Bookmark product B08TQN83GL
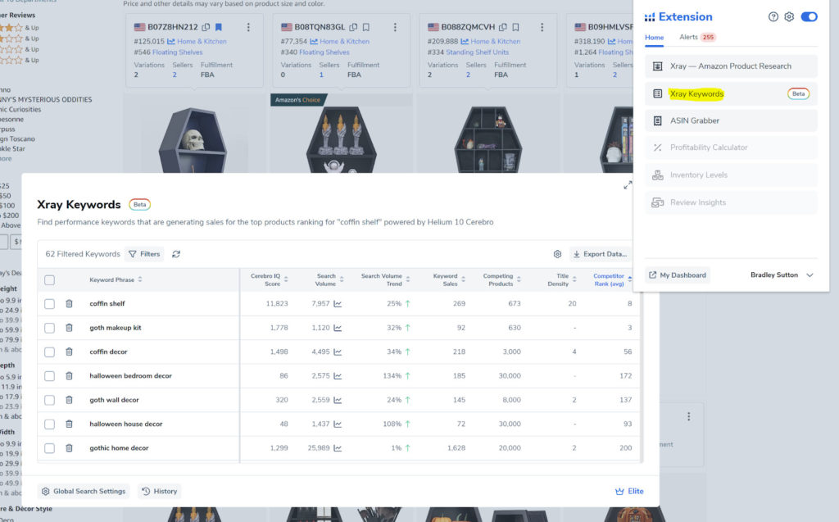This screenshot has width=839, height=522. (366, 27)
